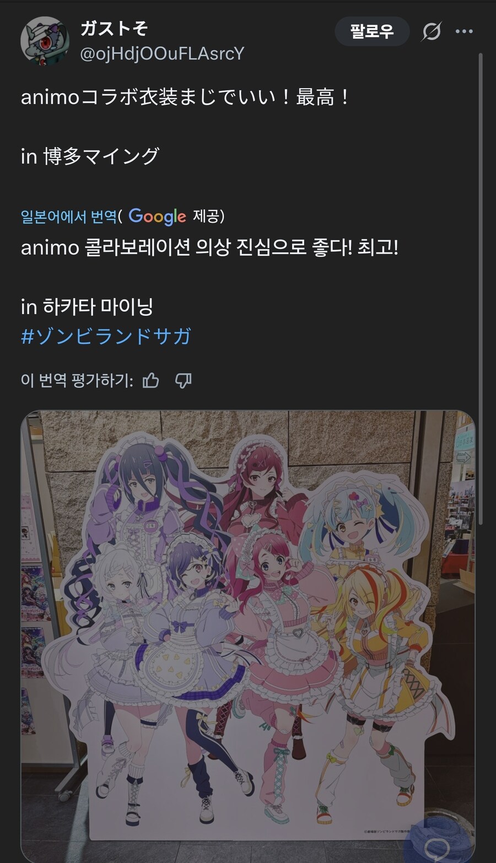Click the Google logo in translation credit
496x863 pixels.
coord(157,217)
